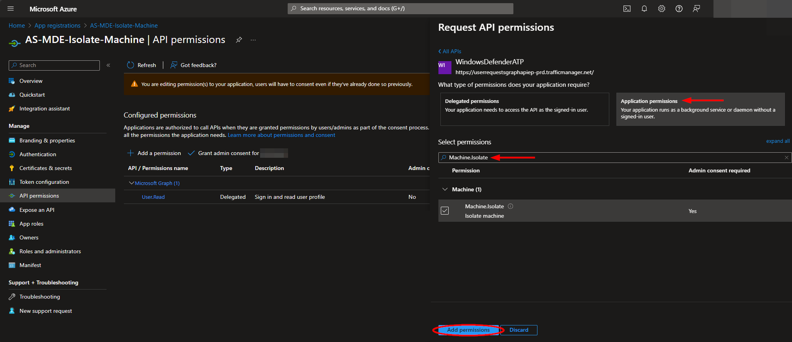
Task: Click the info icon next to Machine.Isolate
Action: (510, 206)
